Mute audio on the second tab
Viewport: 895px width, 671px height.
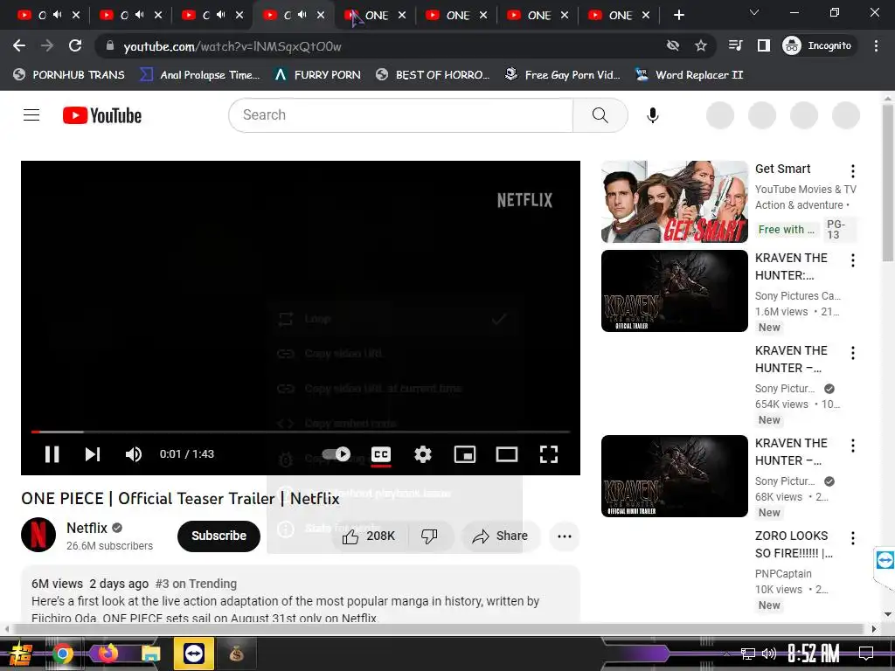[139, 15]
